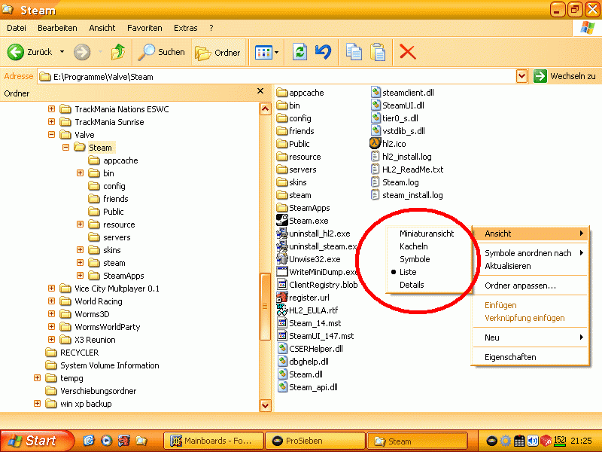Select HL2_ReadMe.txt file icon
602x452 pixels.
pyautogui.click(x=375, y=169)
